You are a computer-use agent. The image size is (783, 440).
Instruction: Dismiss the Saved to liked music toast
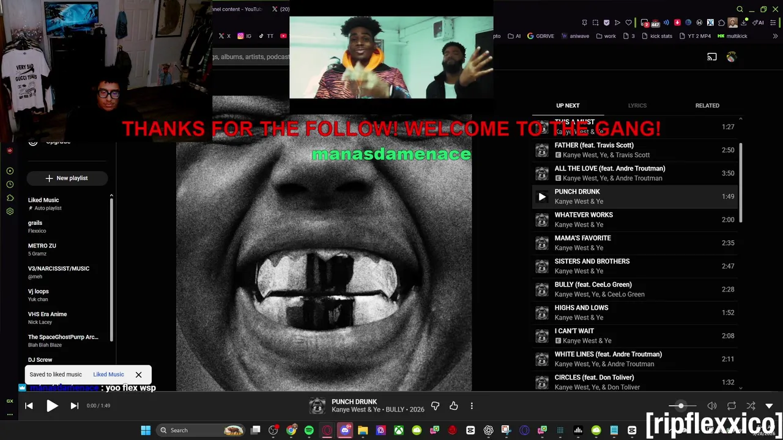click(x=138, y=375)
